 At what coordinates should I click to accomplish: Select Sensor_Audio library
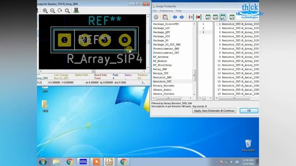[162, 90]
